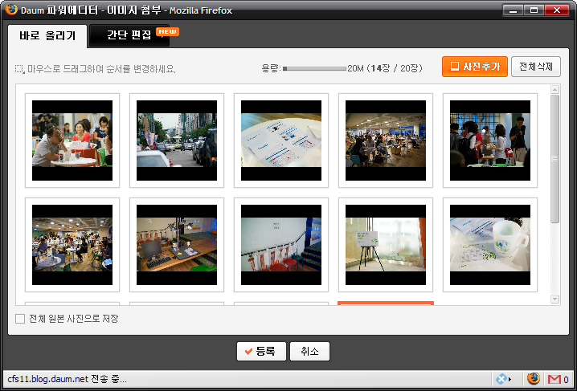The width and height of the screenshot is (577, 391).
Task: Click the Firefox icon in status bar
Action: click(x=534, y=378)
